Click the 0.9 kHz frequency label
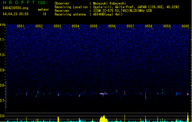Image resolution: width=192 pixels, height=122 pixels. pos(2,70)
